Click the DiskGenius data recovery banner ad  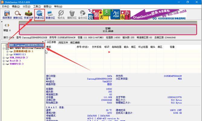click(137, 15)
